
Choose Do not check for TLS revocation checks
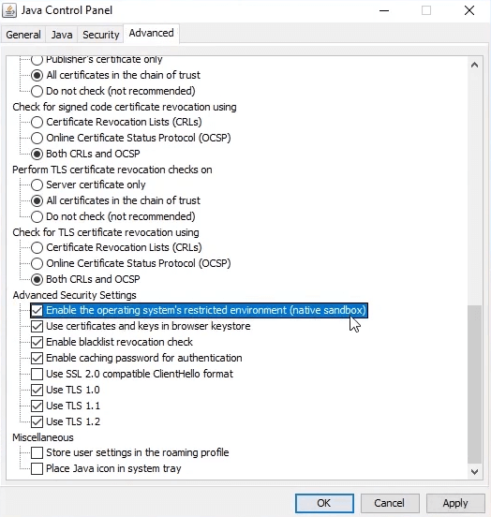[37, 216]
